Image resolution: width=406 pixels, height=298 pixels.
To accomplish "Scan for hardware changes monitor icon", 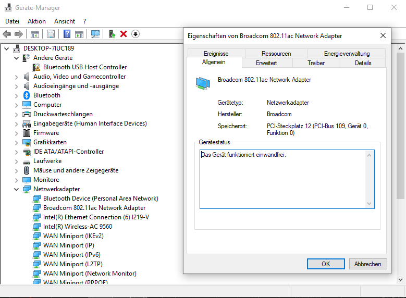I will point(95,34).
